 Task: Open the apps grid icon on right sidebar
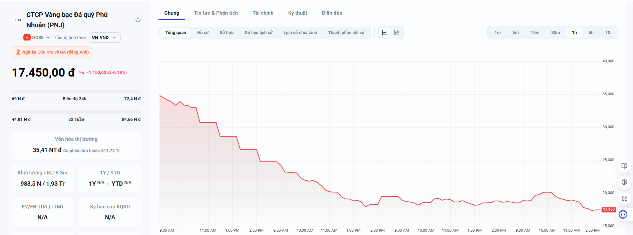(x=624, y=198)
